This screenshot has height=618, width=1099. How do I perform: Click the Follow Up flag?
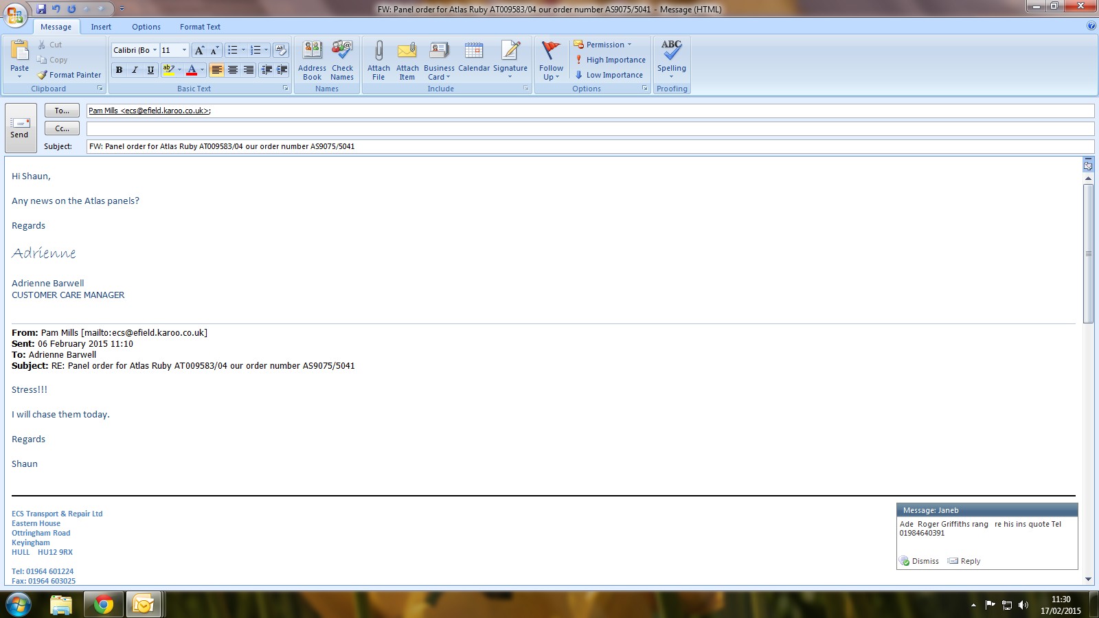point(551,60)
